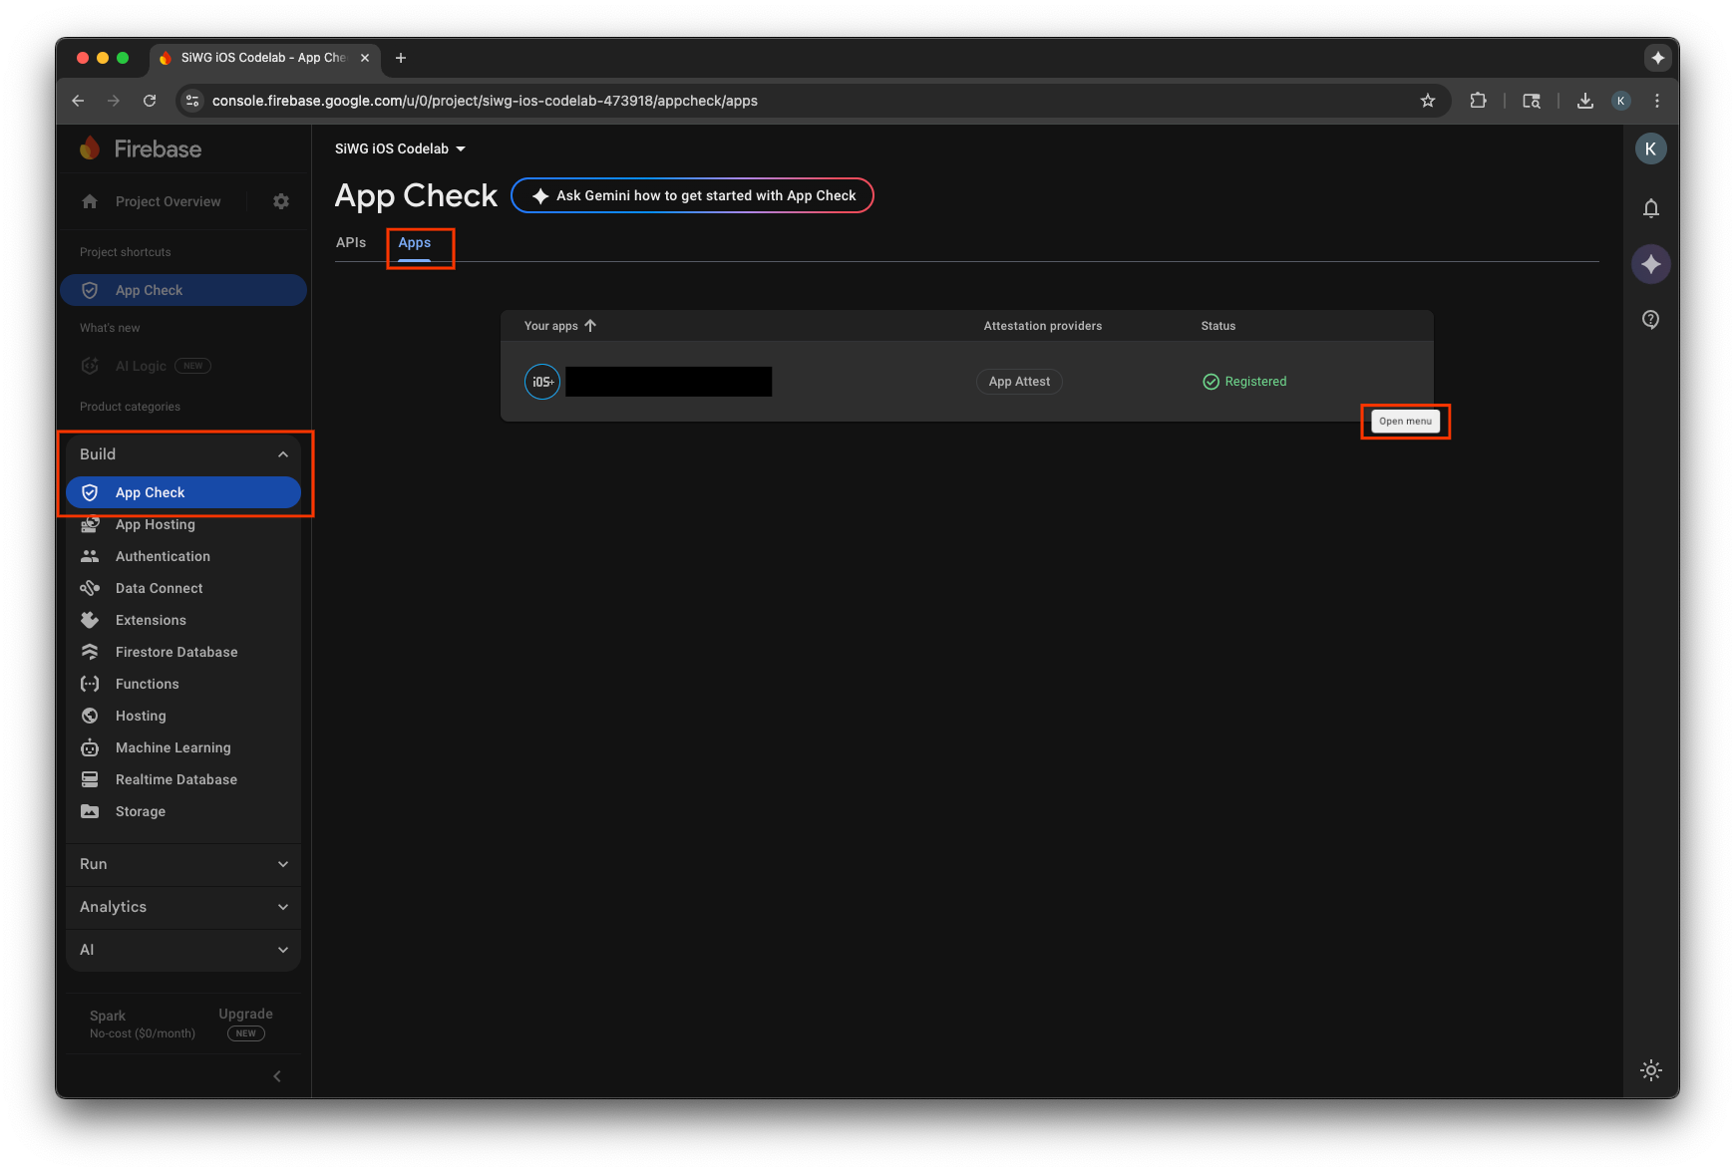The image size is (1735, 1172).
Task: Open project settings with the gear icon
Action: click(281, 201)
